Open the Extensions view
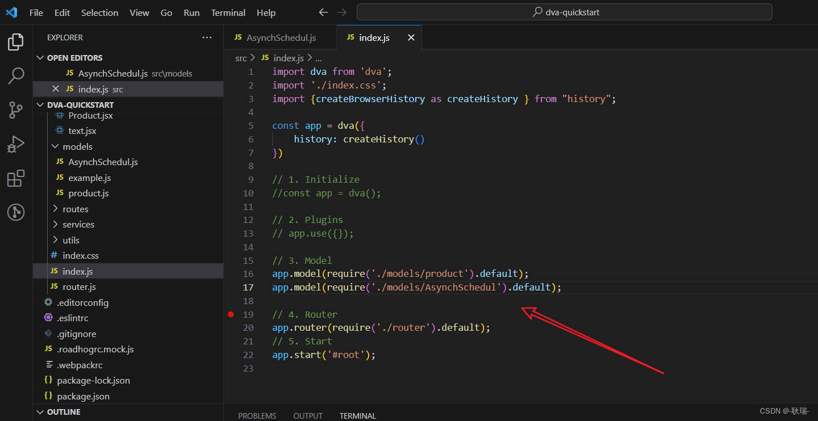 (15, 178)
